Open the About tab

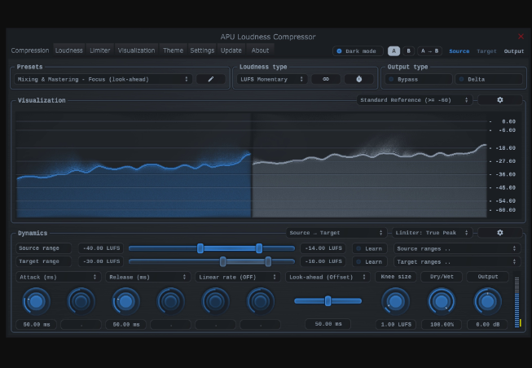point(260,50)
